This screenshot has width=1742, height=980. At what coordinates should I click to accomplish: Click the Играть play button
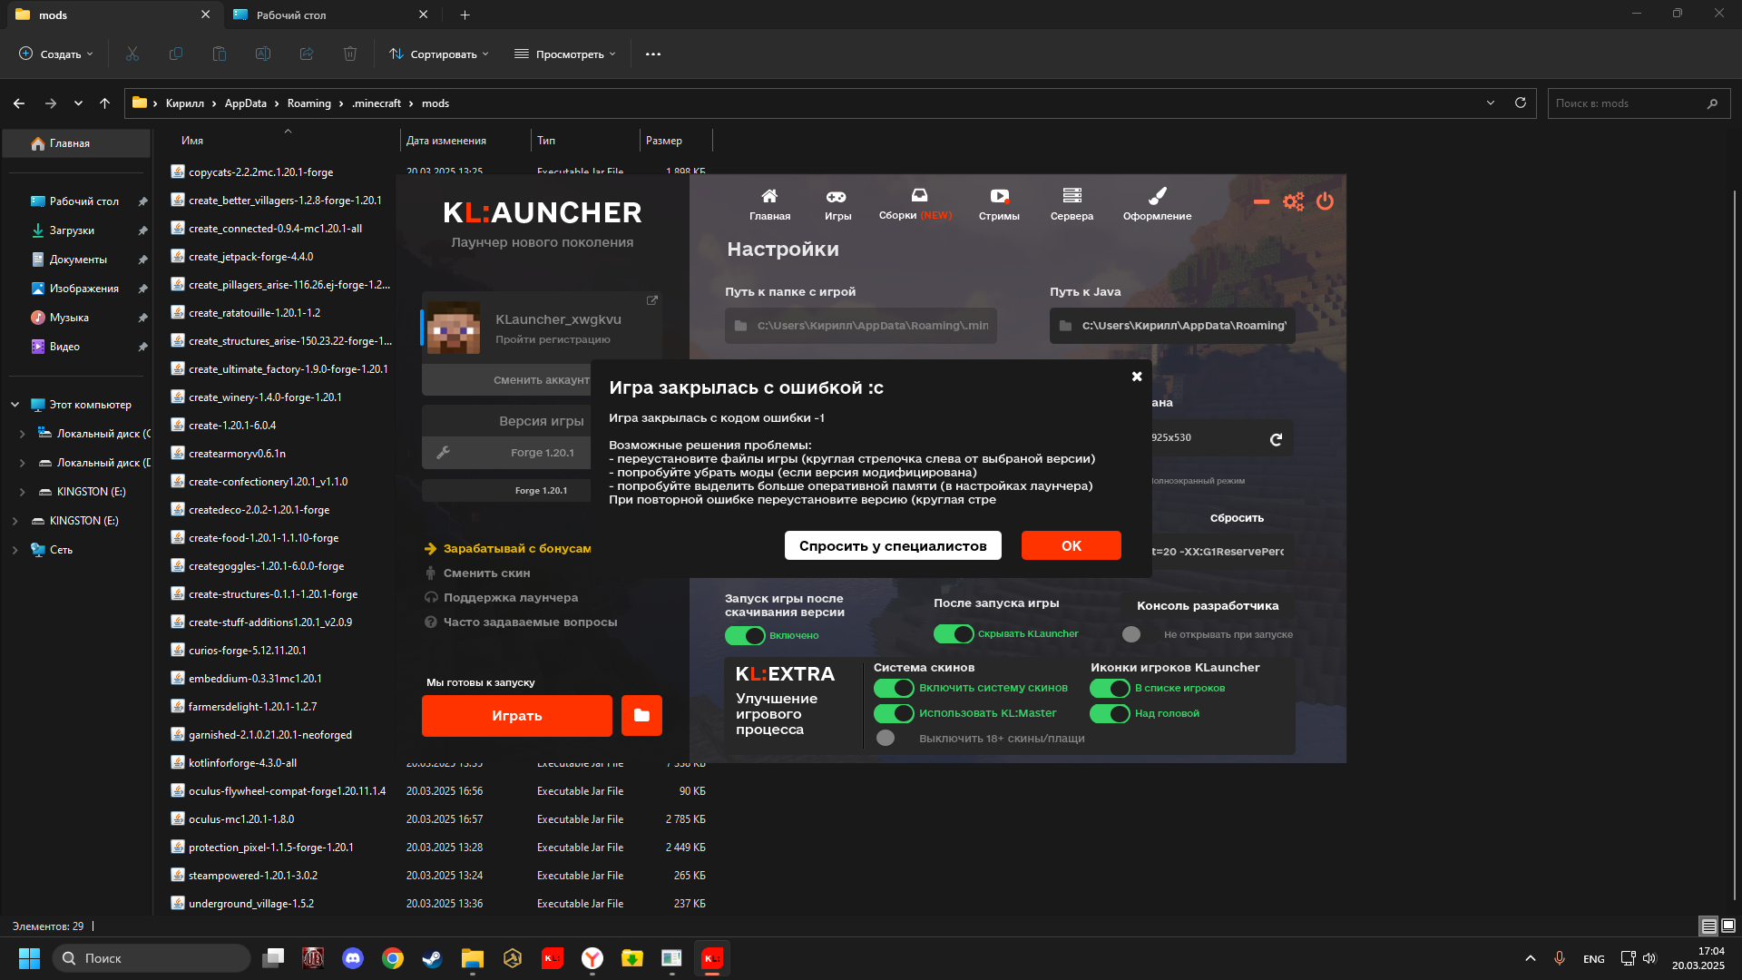pyautogui.click(x=517, y=716)
